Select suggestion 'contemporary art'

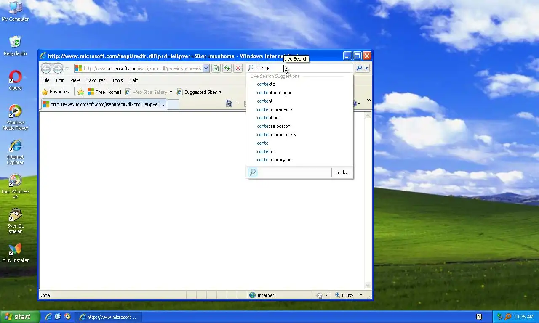[300, 160]
